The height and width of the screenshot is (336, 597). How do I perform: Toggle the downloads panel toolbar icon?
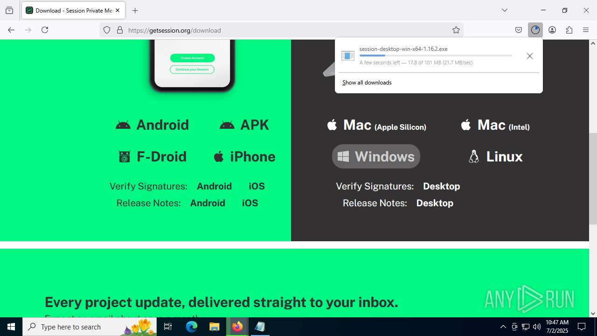point(535,30)
